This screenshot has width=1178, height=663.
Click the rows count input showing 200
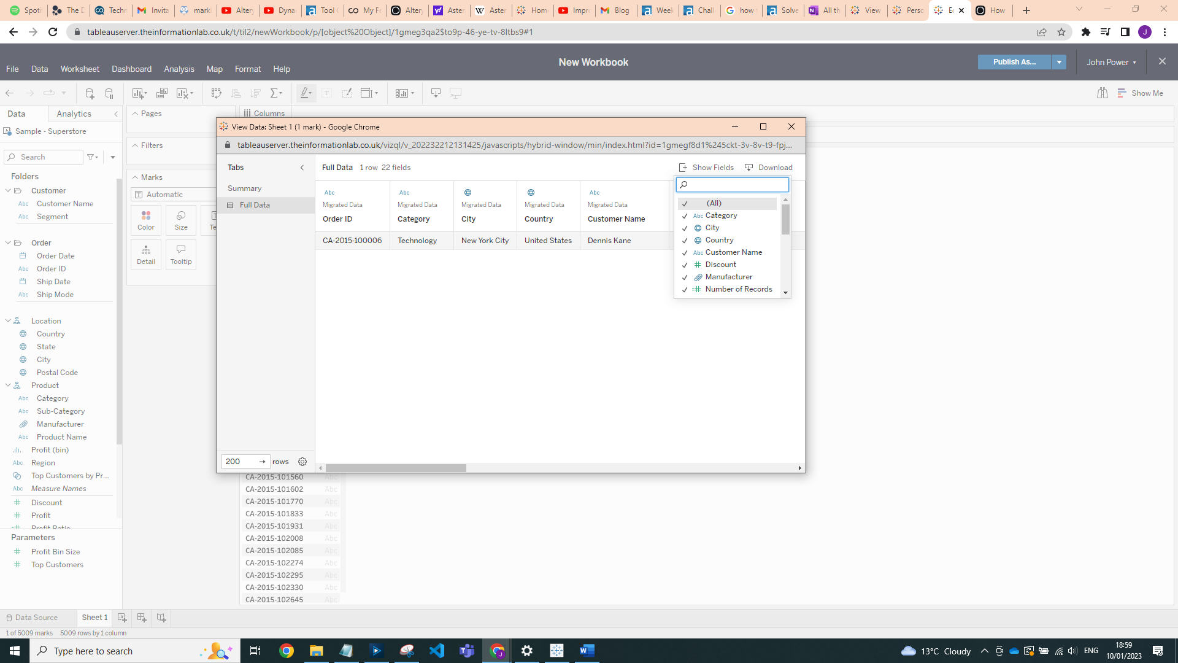pos(245,462)
